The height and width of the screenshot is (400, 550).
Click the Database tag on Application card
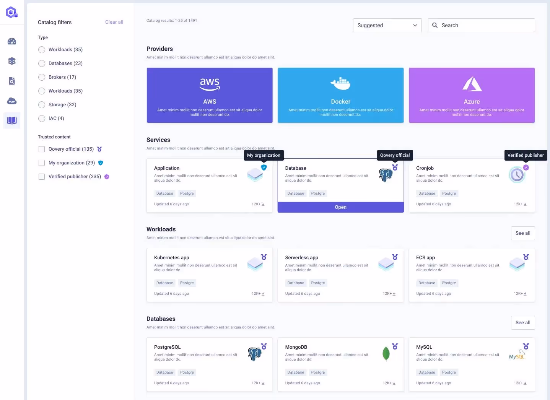(165, 193)
